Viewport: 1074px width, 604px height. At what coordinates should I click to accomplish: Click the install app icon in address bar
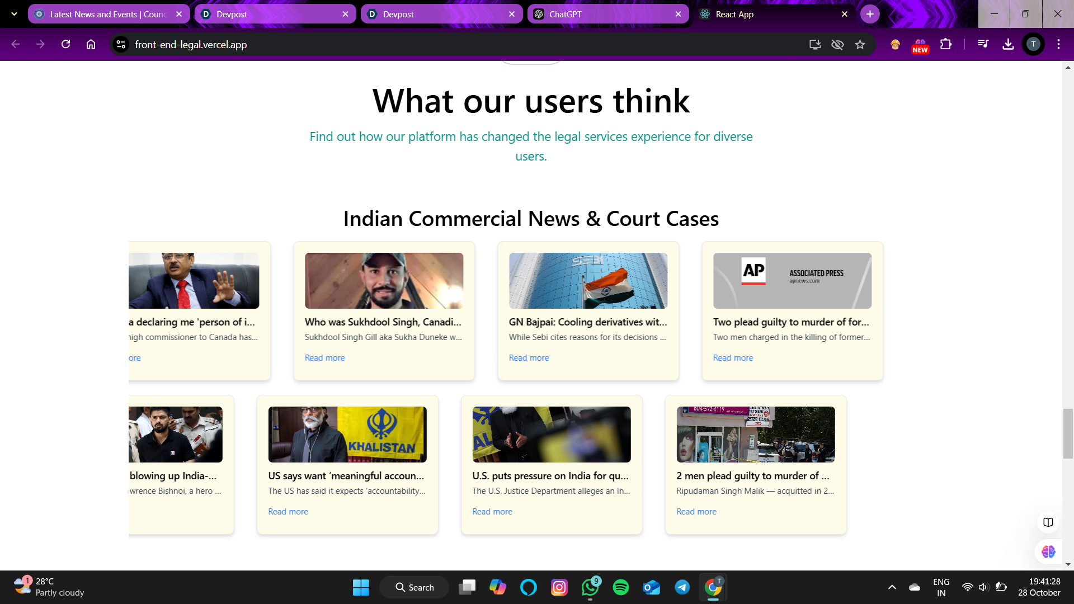tap(815, 44)
